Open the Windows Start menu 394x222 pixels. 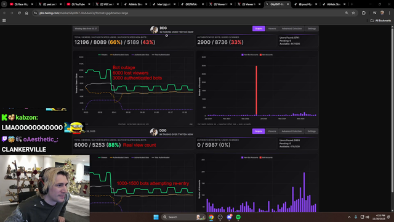coord(156,217)
